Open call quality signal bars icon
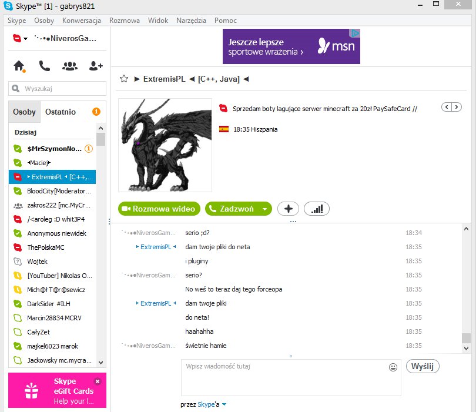476x412 pixels. pyautogui.click(x=317, y=209)
